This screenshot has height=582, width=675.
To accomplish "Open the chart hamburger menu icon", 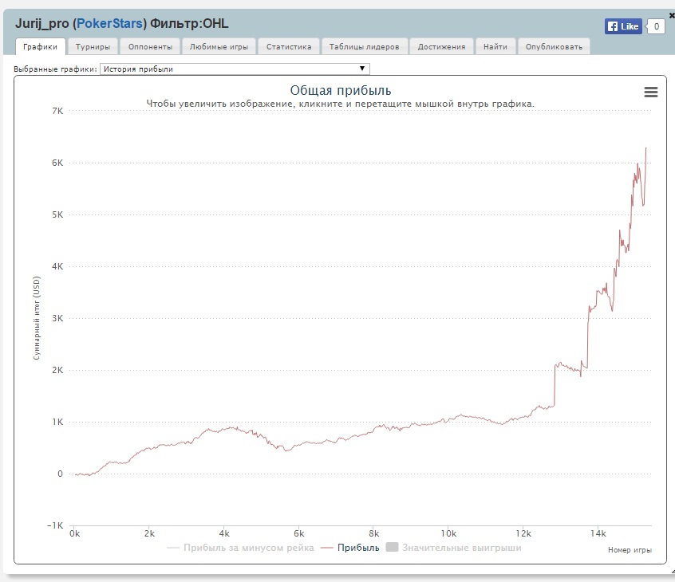I will (650, 92).
